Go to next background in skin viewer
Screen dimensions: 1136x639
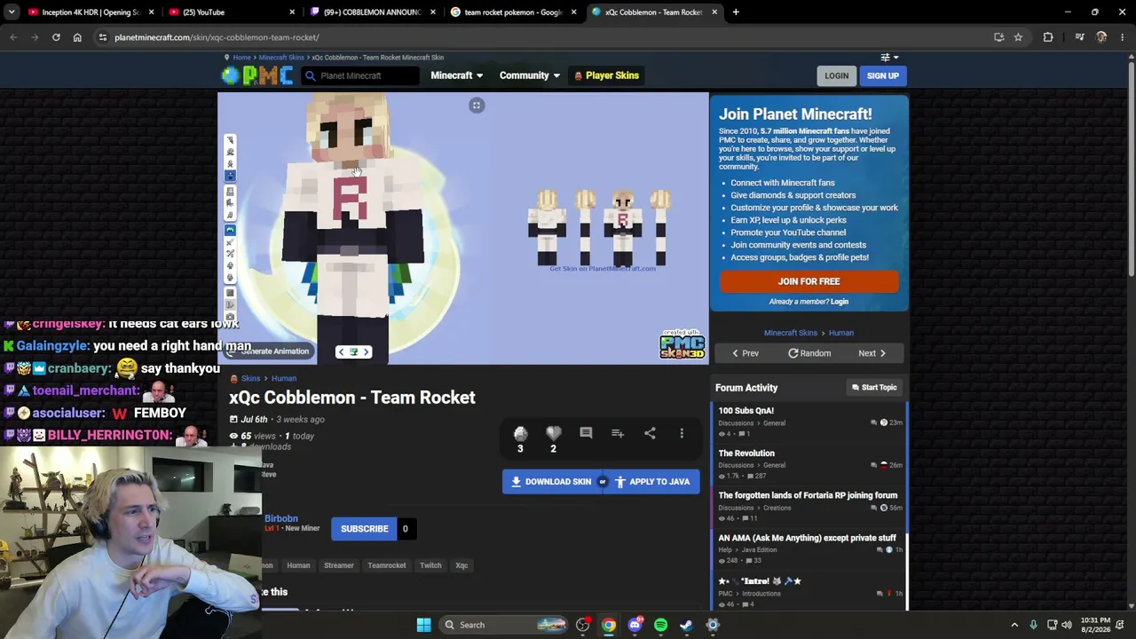[x=366, y=352]
